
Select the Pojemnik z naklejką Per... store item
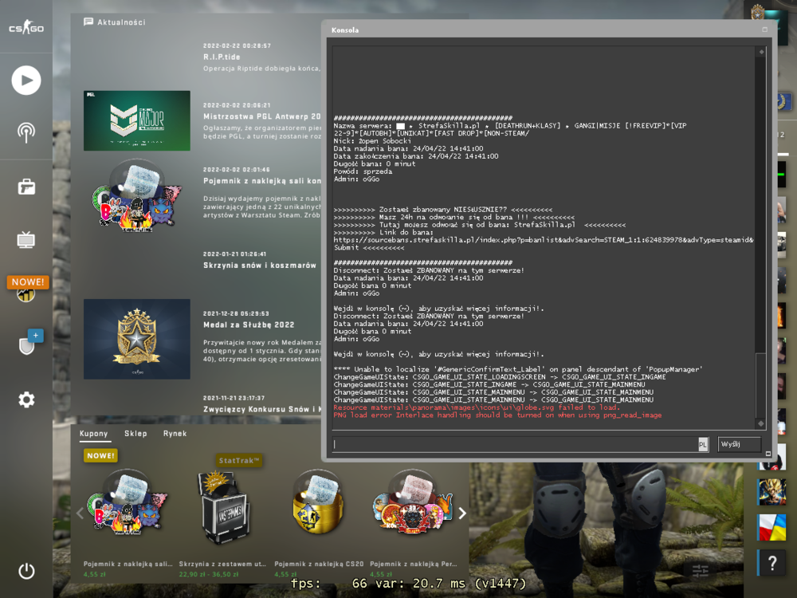(x=414, y=521)
